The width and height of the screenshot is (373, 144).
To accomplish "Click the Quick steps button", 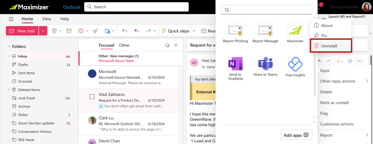I will [x=176, y=31].
